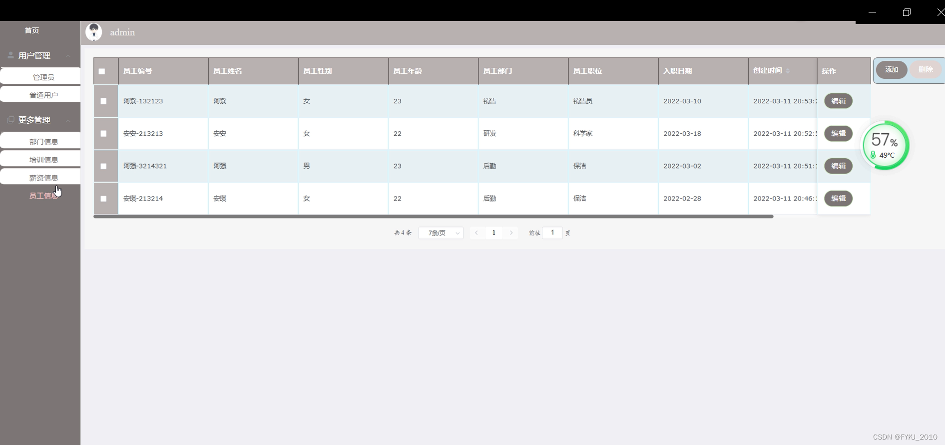Screen dimensions: 945x445
Task: Check the row for 安琪-213214
Action: (103, 199)
